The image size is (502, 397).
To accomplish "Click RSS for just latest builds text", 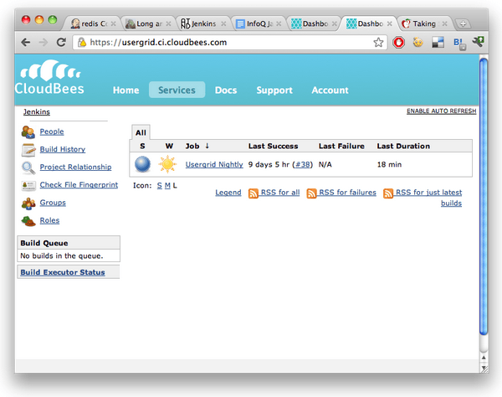I will click(428, 198).
